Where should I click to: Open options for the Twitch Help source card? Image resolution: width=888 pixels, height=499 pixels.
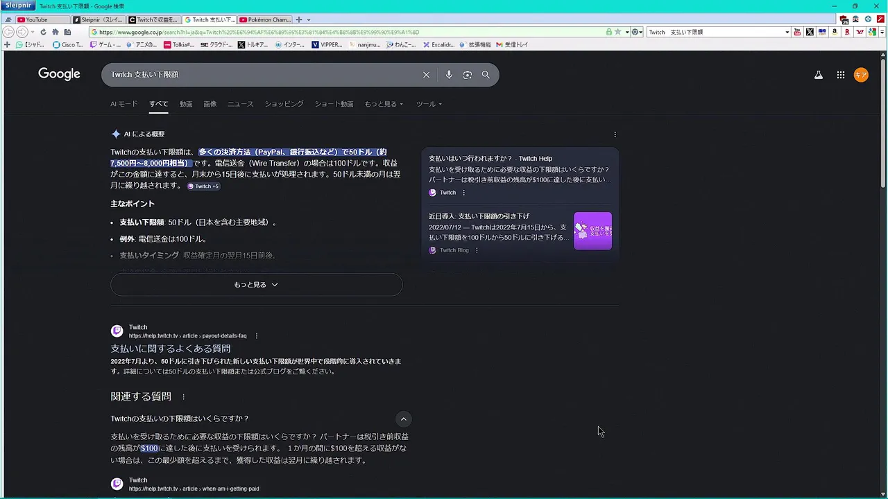pos(463,193)
